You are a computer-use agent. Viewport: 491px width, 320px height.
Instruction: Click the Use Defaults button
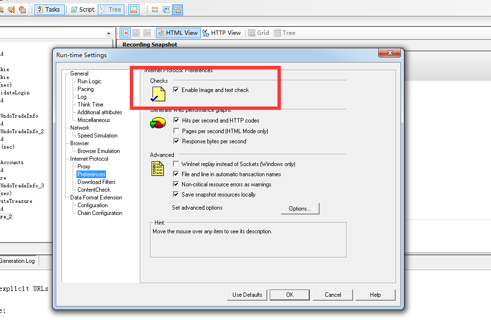point(247,295)
